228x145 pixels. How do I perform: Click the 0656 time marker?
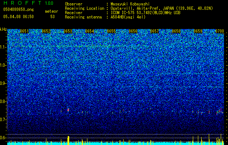coord(133,31)
